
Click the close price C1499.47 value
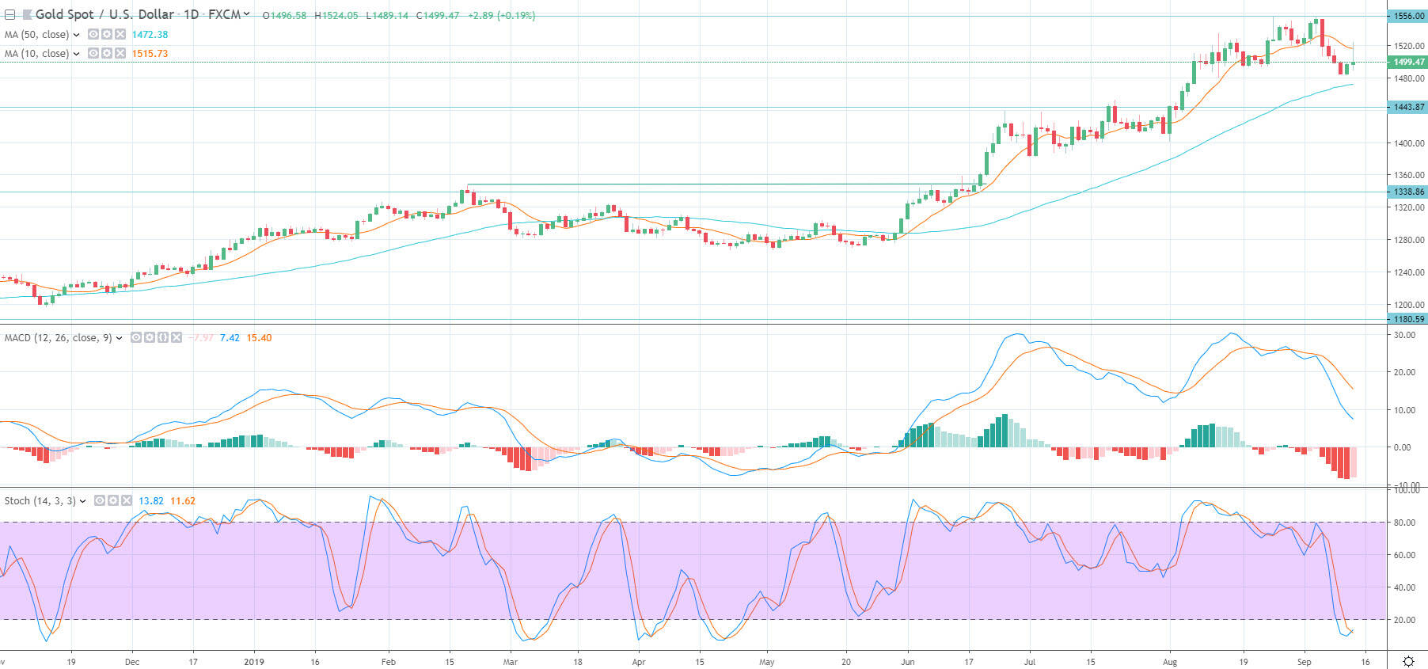(438, 16)
